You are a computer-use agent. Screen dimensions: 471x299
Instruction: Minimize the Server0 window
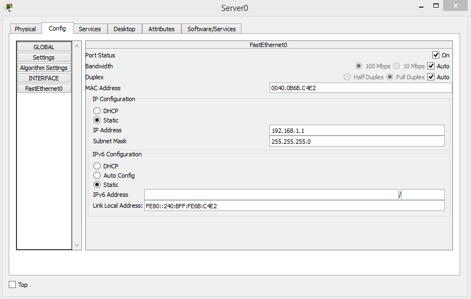click(421, 7)
